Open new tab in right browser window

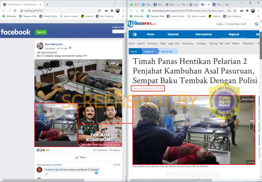coord(227,4)
